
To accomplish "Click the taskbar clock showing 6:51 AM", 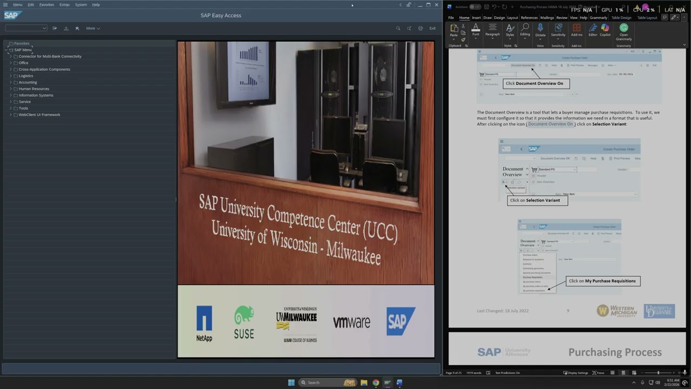I will tap(673, 383).
